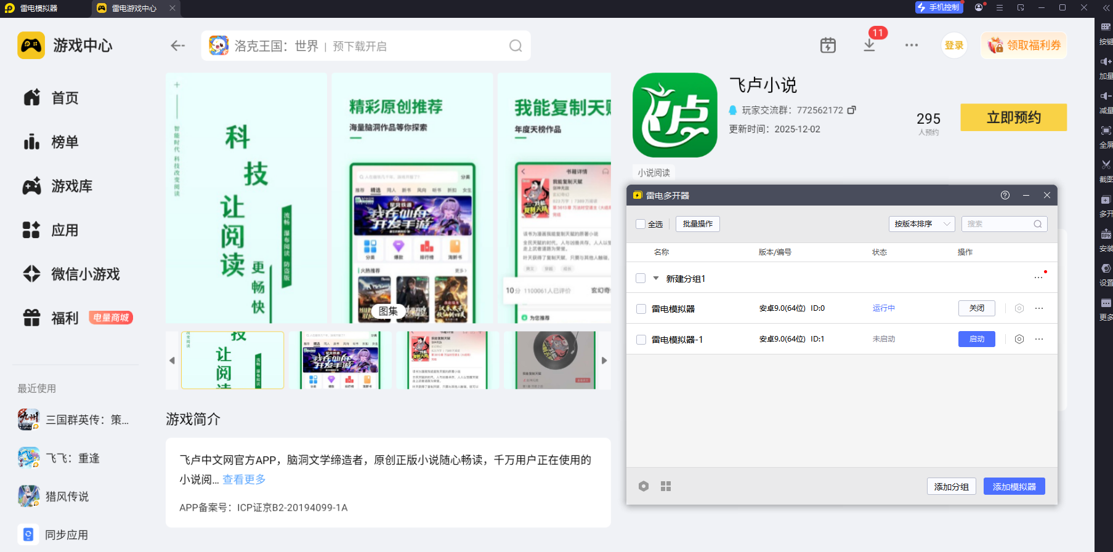Open the calendar reservation icon
1113x552 pixels.
pyautogui.click(x=828, y=45)
